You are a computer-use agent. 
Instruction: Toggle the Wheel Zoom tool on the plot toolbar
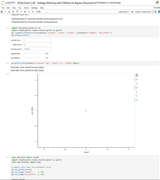pos(137,88)
